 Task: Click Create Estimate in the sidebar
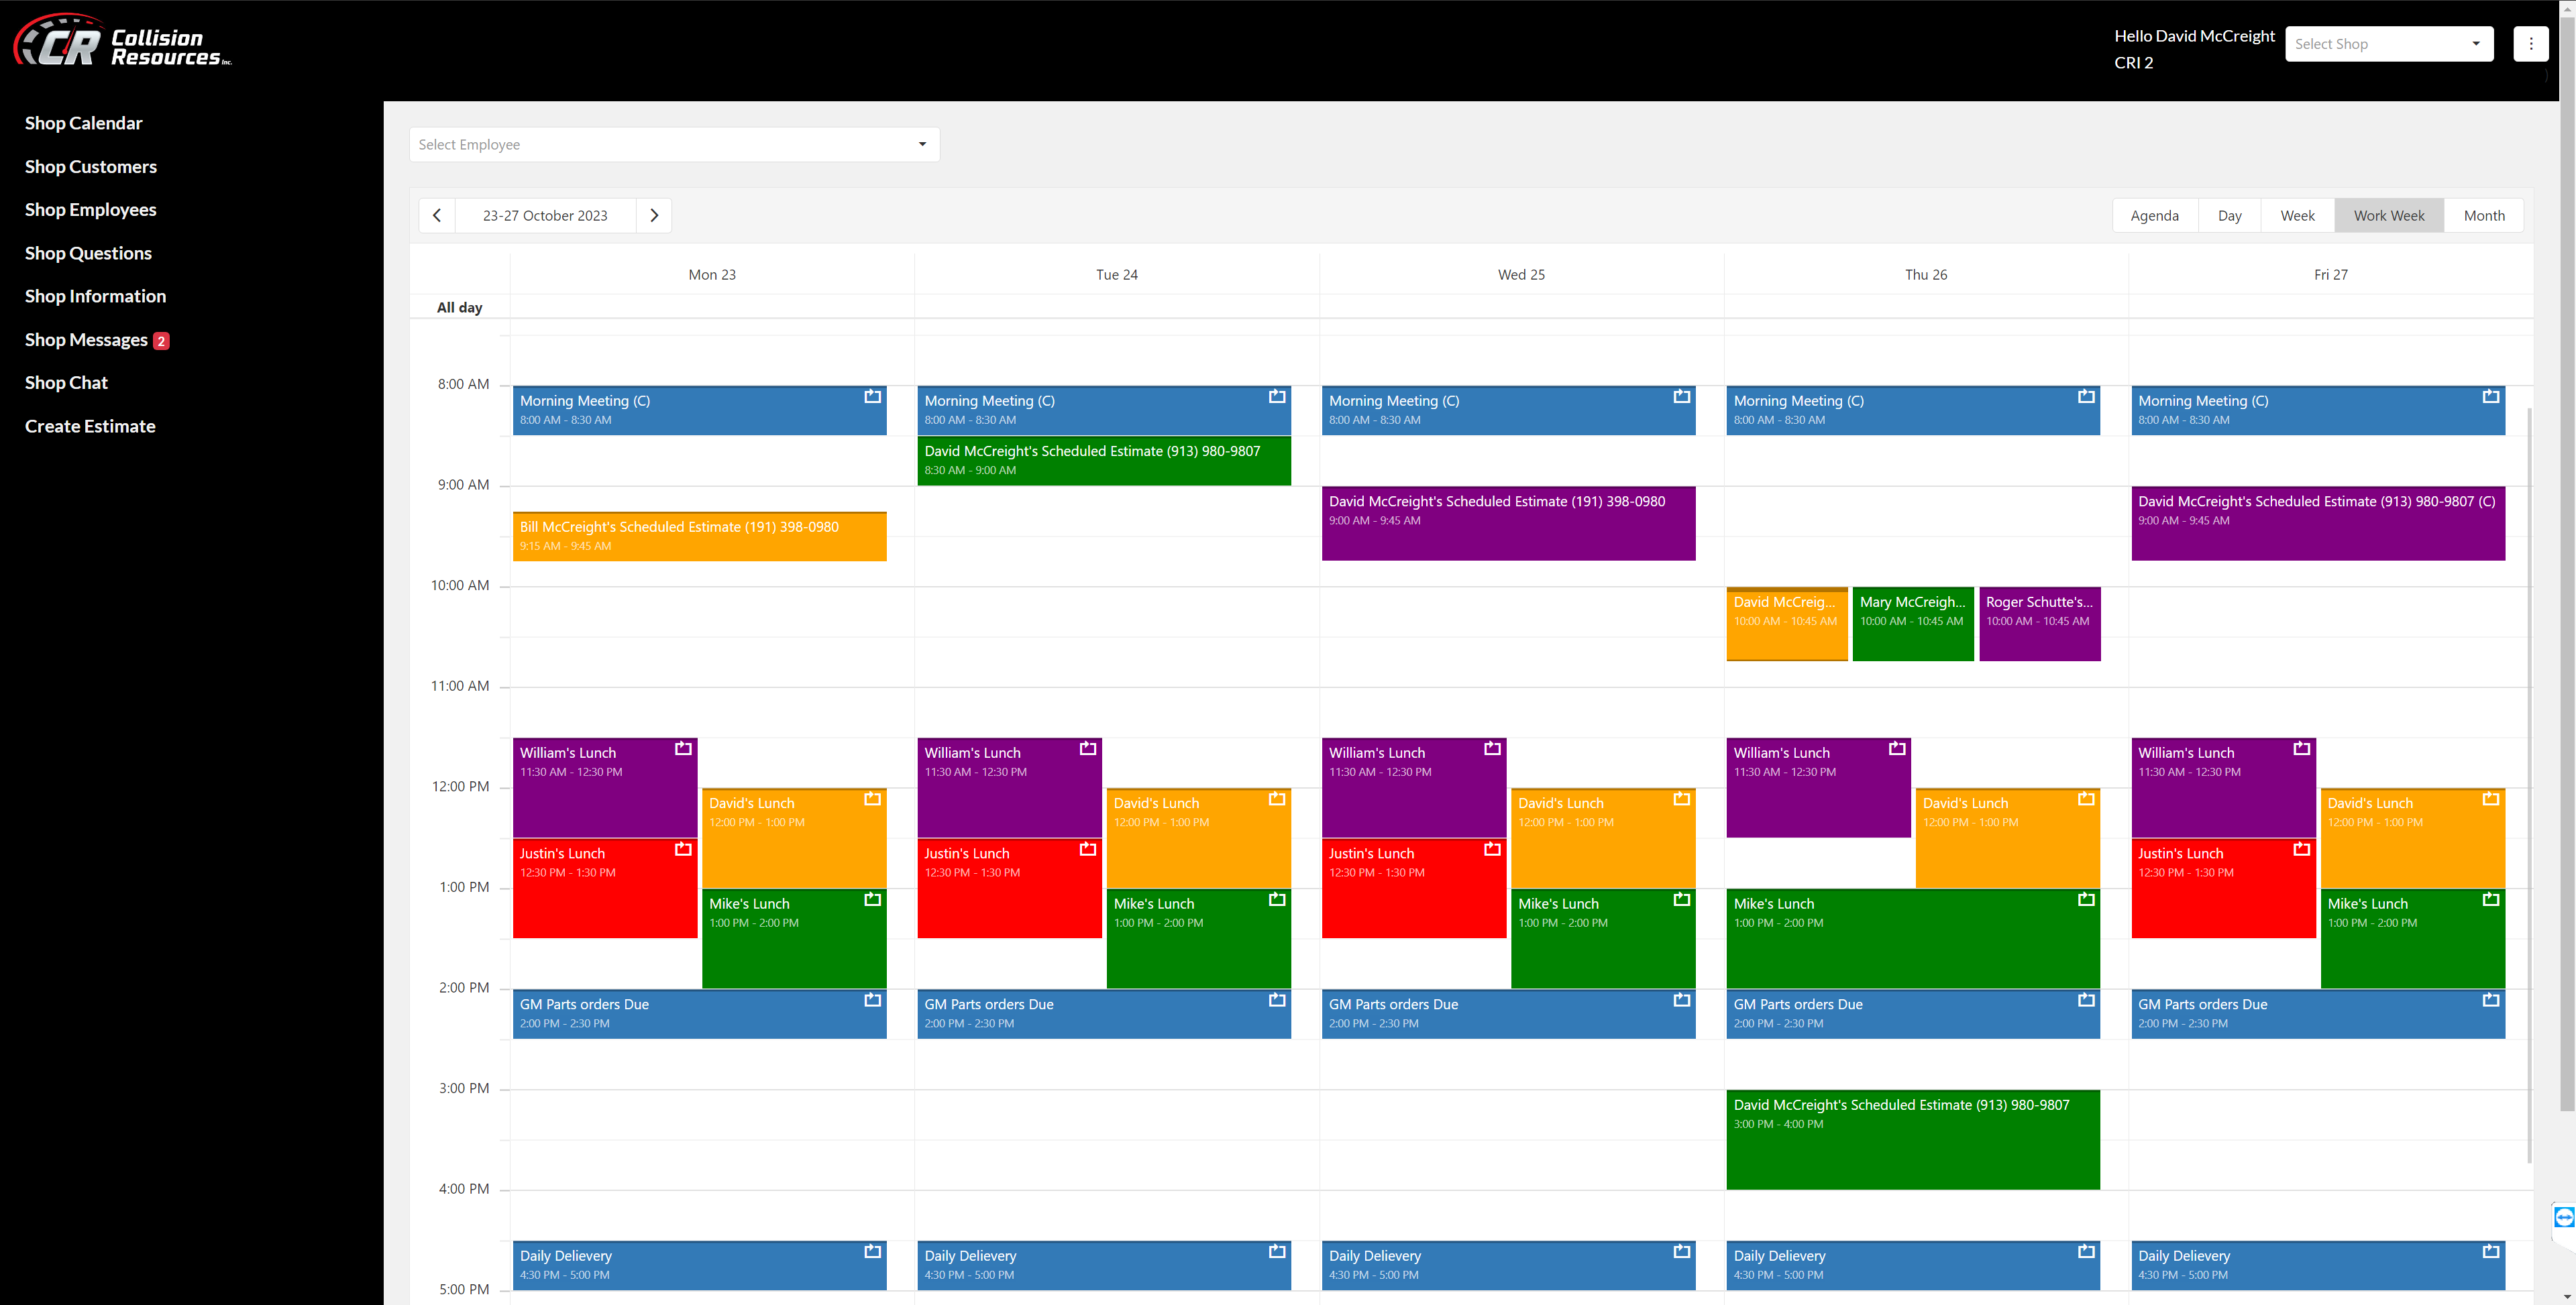click(90, 425)
